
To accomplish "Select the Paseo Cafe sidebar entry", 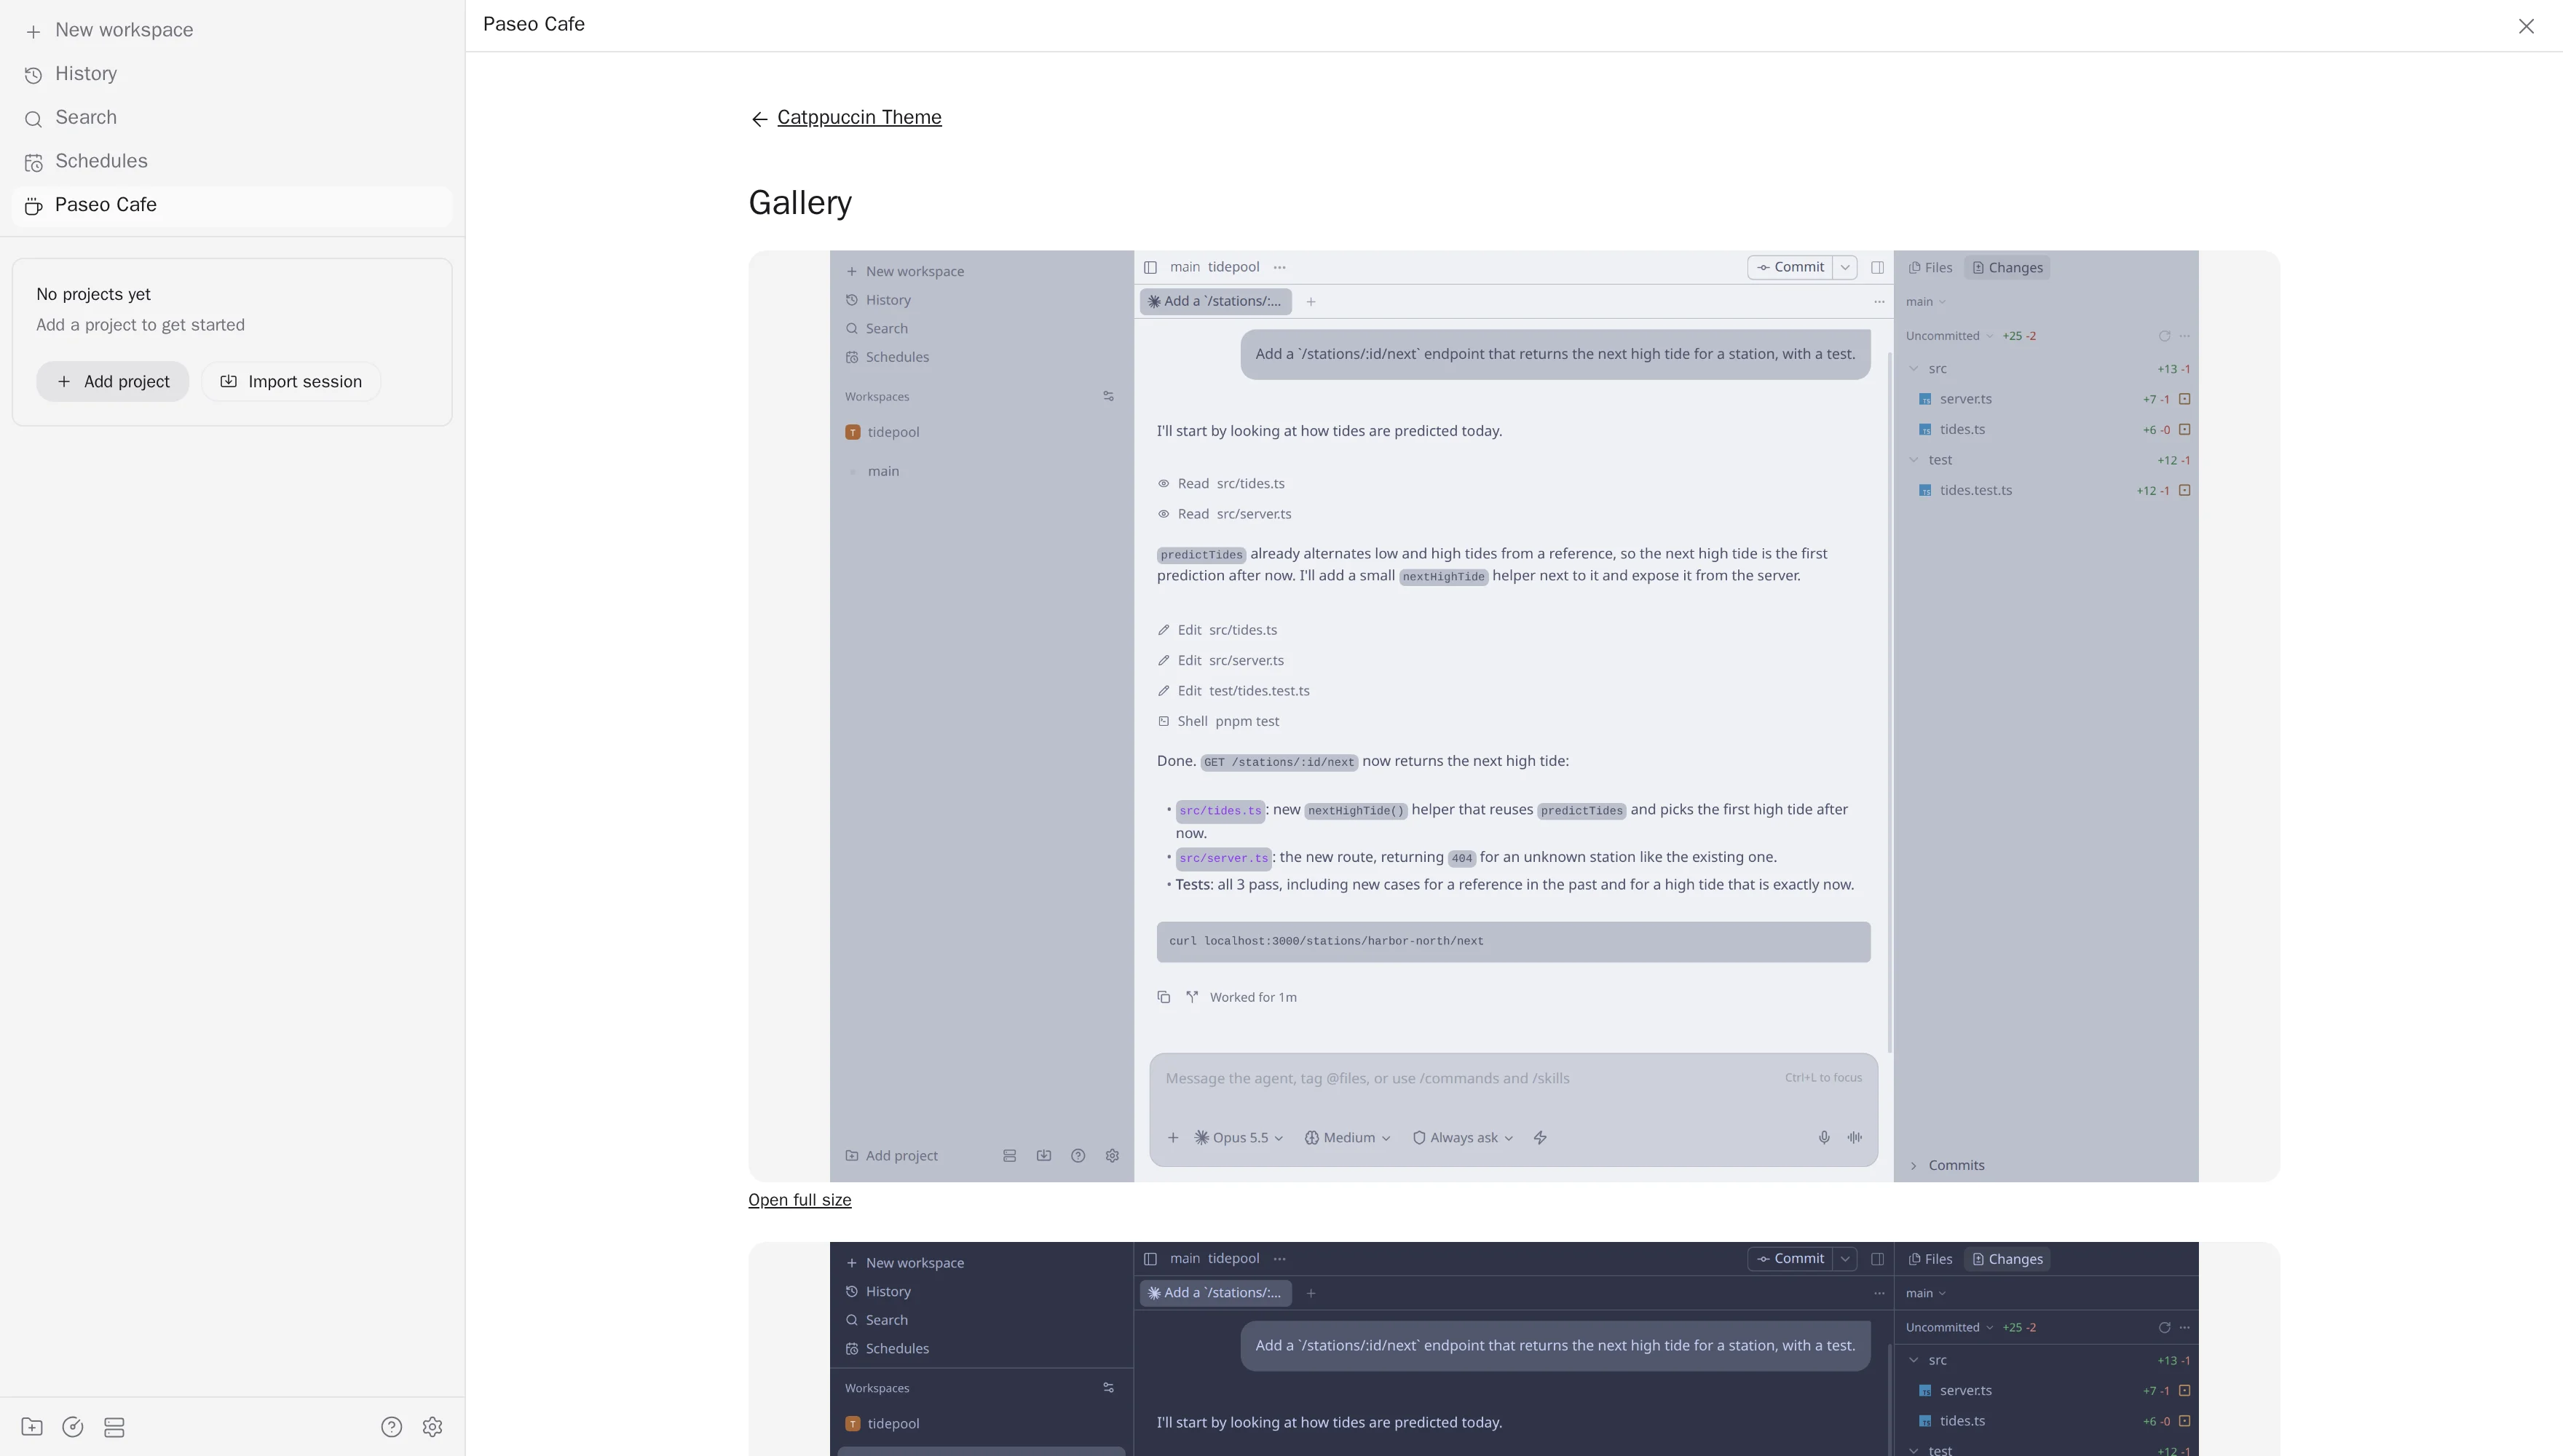I will click(x=232, y=205).
